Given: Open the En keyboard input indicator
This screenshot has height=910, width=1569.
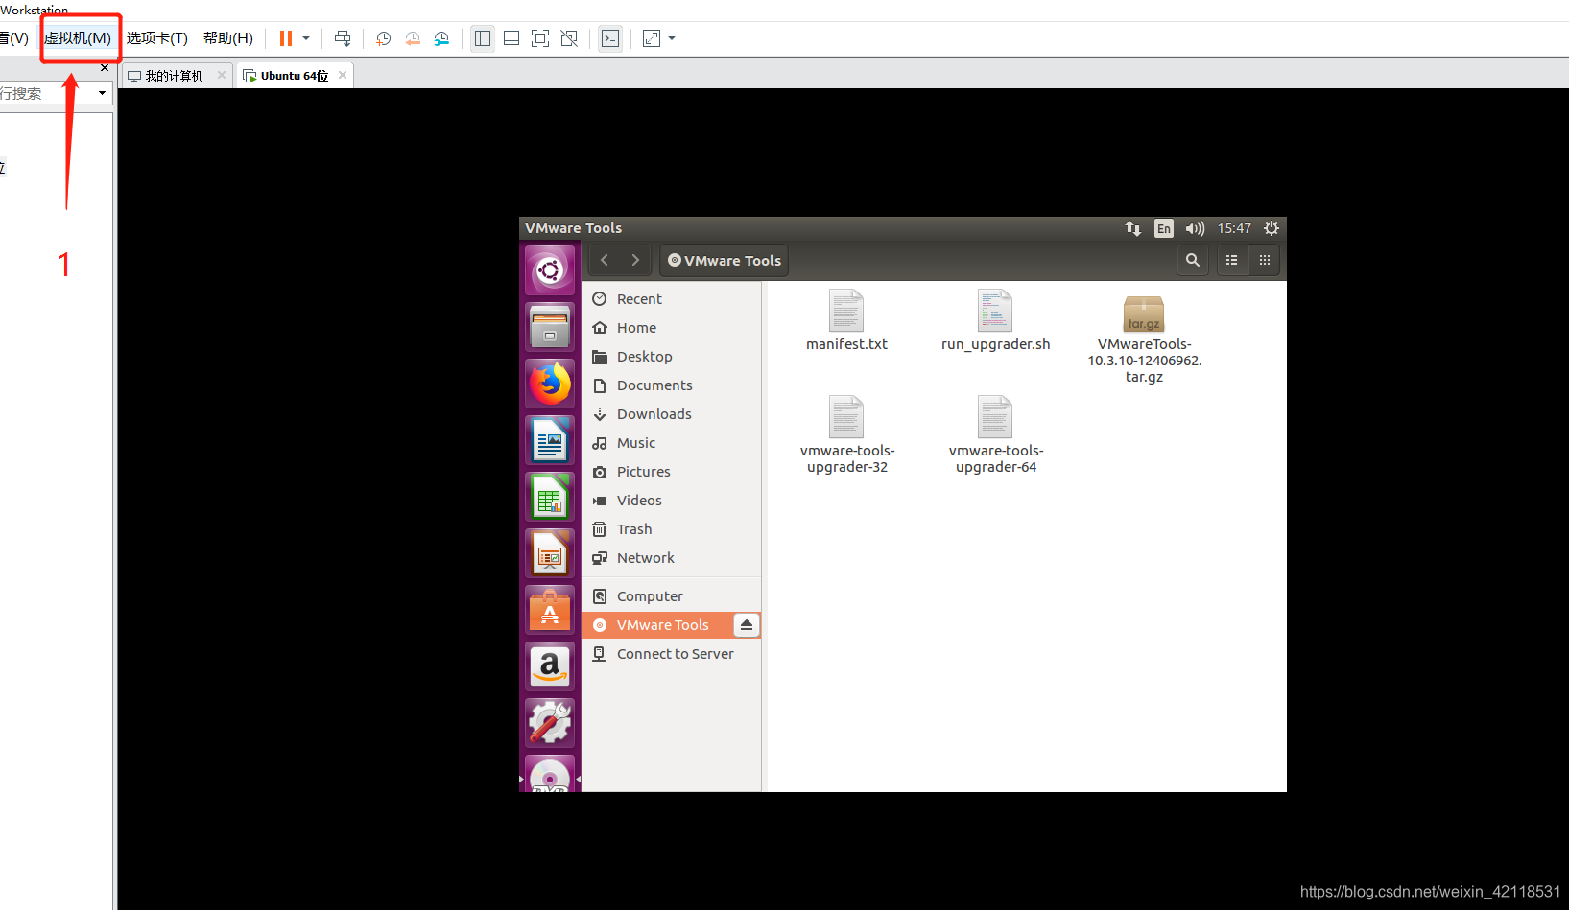Looking at the screenshot, I should point(1164,228).
